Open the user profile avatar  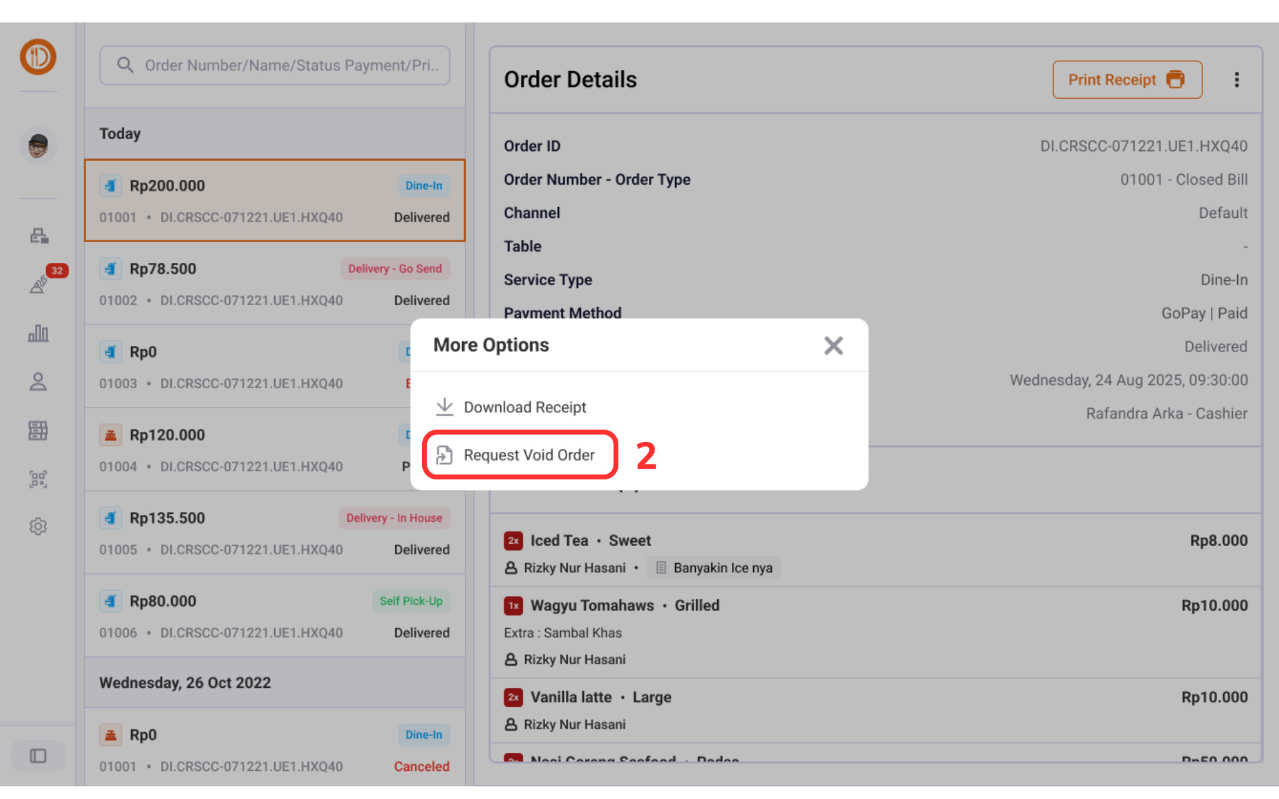[x=38, y=146]
